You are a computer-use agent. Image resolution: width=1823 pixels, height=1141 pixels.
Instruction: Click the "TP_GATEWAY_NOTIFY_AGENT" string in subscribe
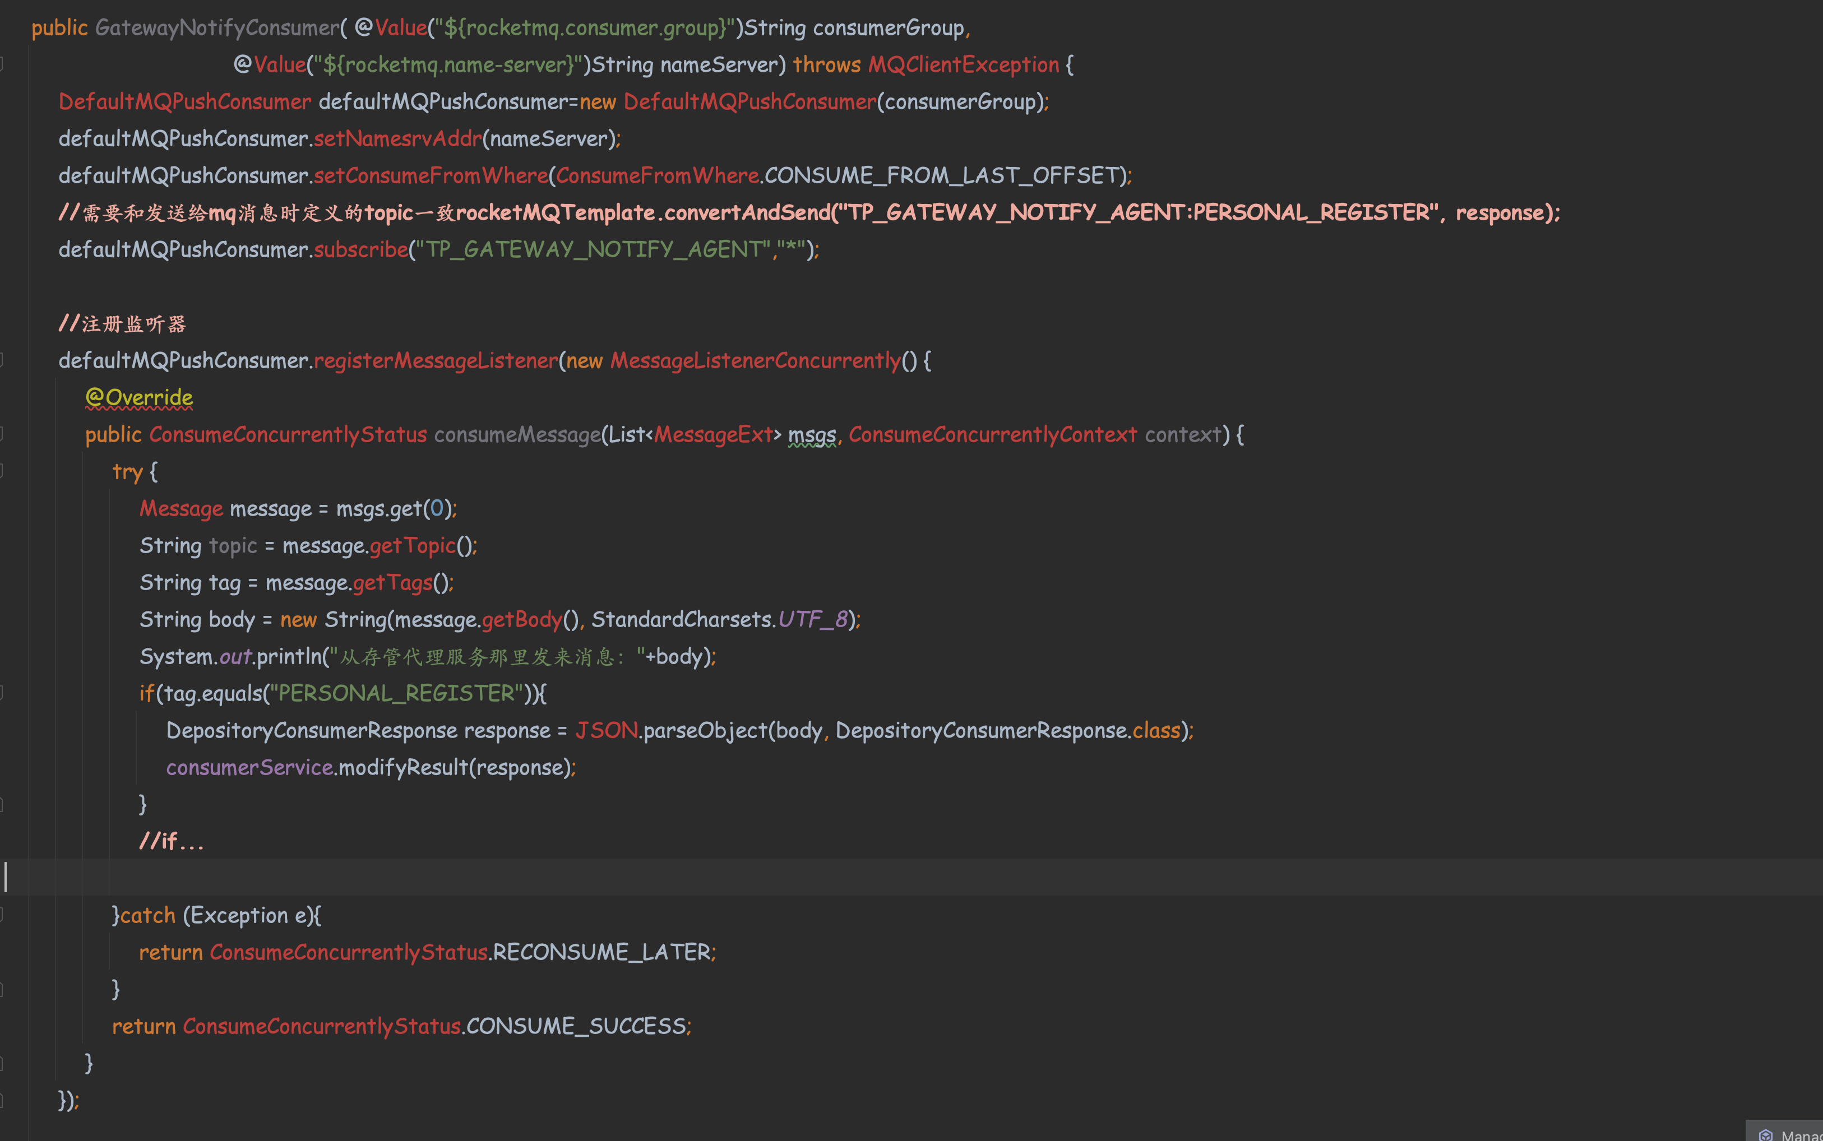click(593, 251)
